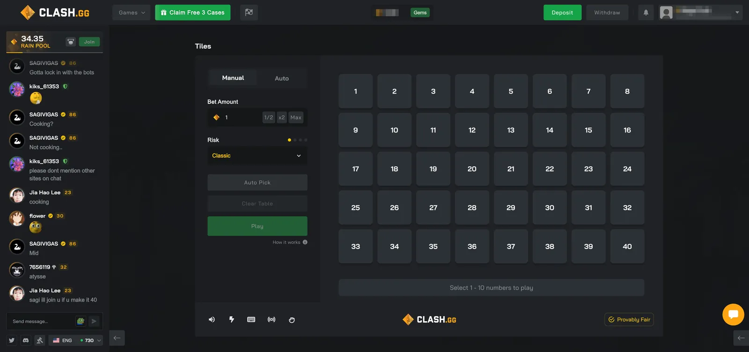The image size is (749, 352).
Task: Halve the bet with the 1/2 button
Action: 269,117
